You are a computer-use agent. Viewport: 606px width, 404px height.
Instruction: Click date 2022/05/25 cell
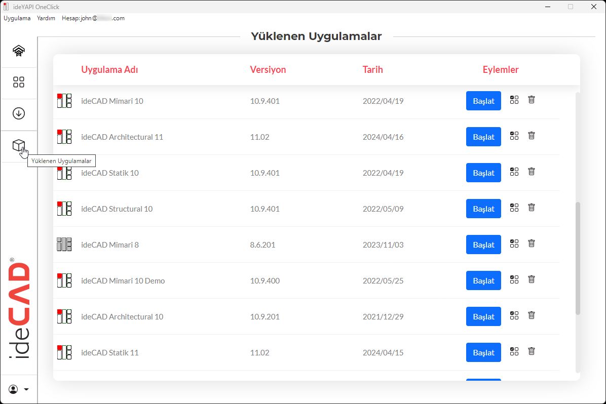click(x=383, y=280)
